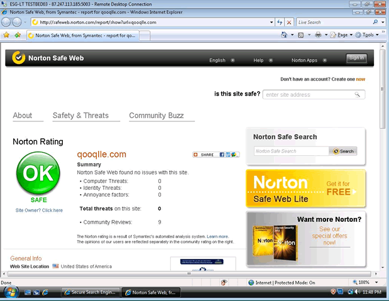The width and height of the screenshot is (389, 301).
Task: Switch to the Safety & Threats tab
Action: [80, 116]
